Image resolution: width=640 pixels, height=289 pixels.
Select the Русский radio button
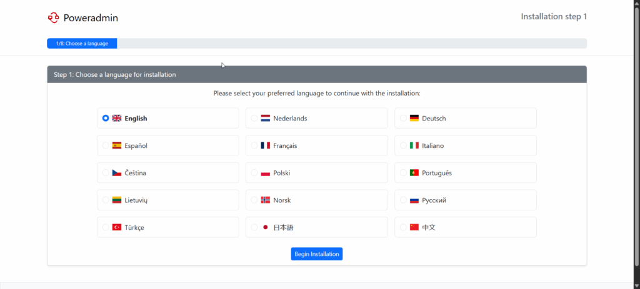tap(403, 200)
